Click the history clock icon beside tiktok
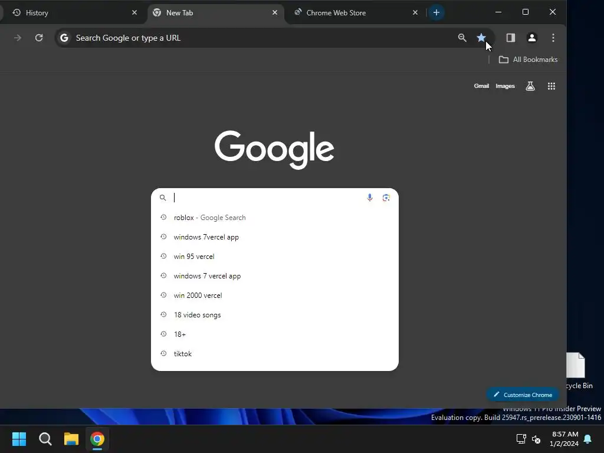604x453 pixels. pos(163,353)
